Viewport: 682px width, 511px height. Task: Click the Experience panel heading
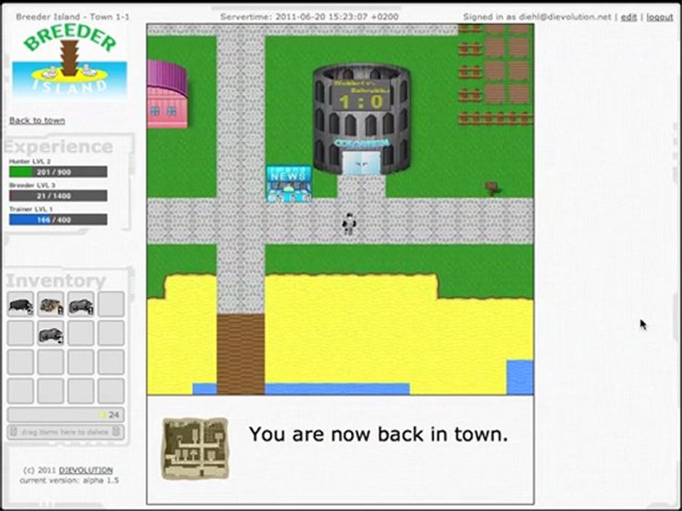pos(59,146)
